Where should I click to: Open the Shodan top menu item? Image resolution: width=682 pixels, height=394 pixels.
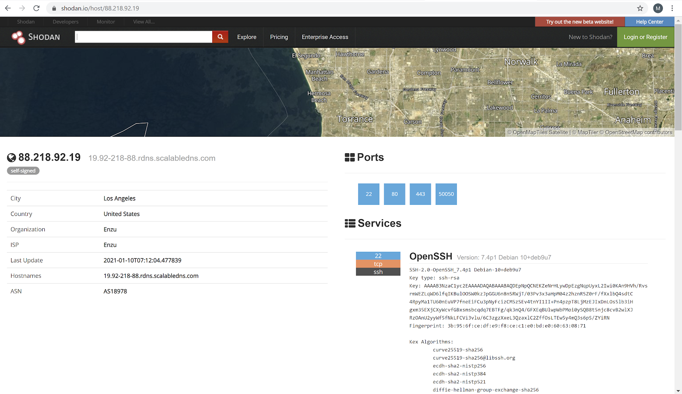pos(26,22)
